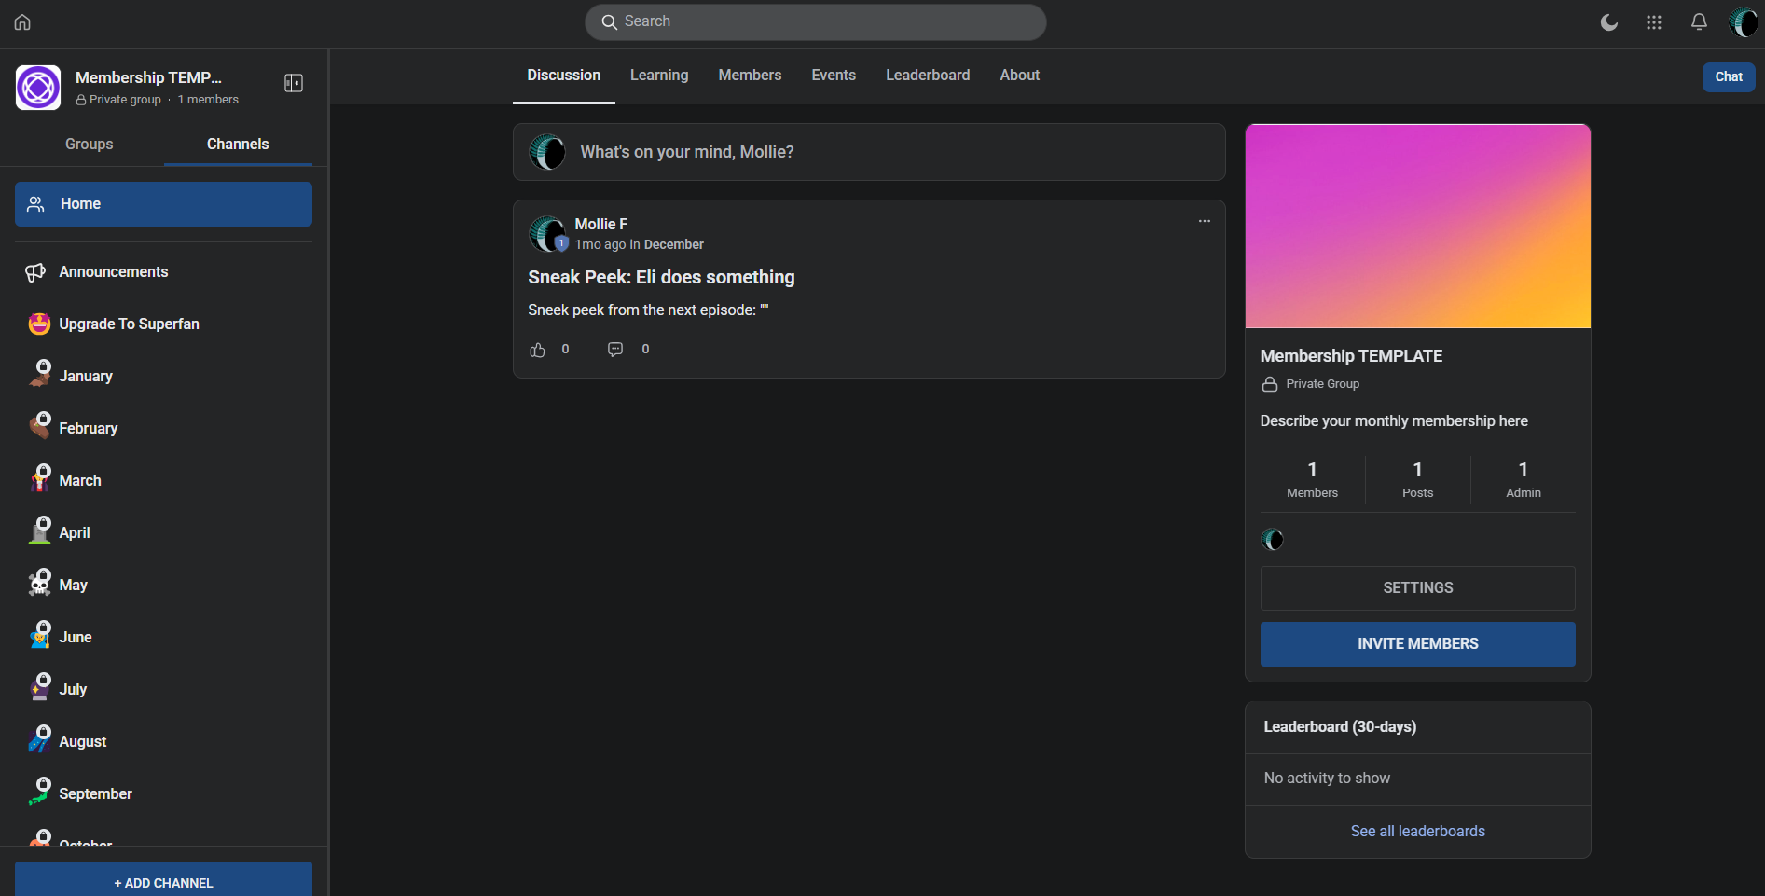The image size is (1765, 896).
Task: Collapse the sidebar panel icon
Action: tap(294, 83)
